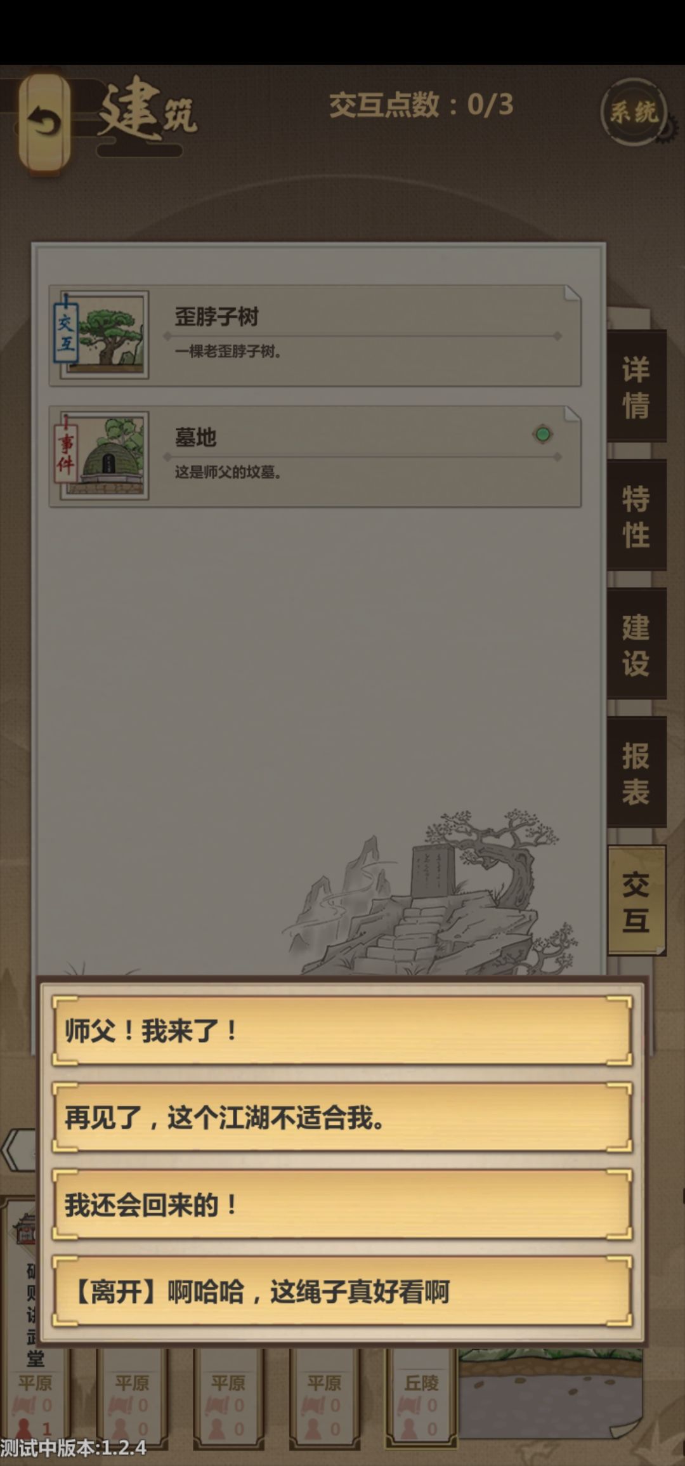Tap the green indicator dot on 墓地
Screen dimensions: 685x1466
click(542, 435)
